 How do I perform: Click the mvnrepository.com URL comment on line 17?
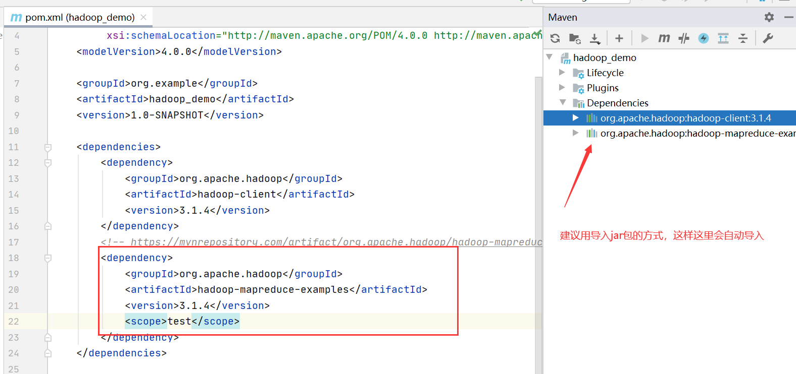[x=336, y=242]
